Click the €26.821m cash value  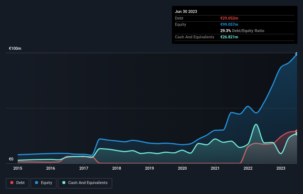pos(229,37)
